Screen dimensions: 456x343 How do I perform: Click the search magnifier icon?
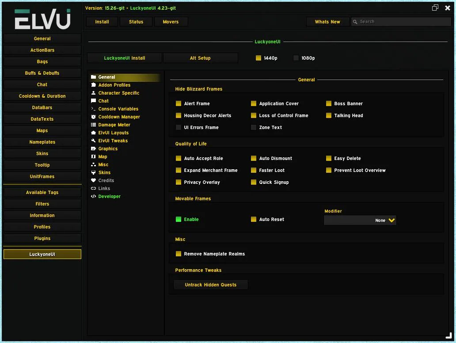(355, 22)
